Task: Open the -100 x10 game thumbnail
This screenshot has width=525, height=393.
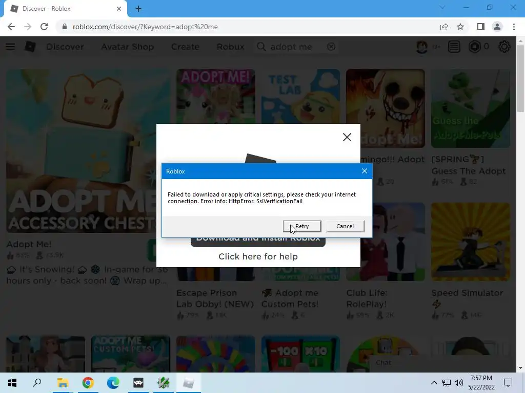Action: coord(300,354)
